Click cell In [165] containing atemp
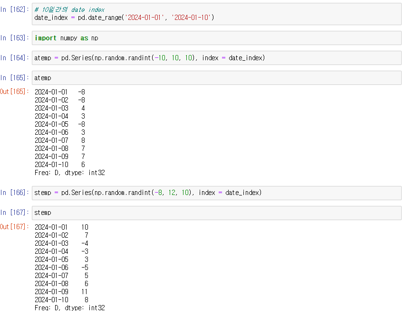 pos(216,78)
